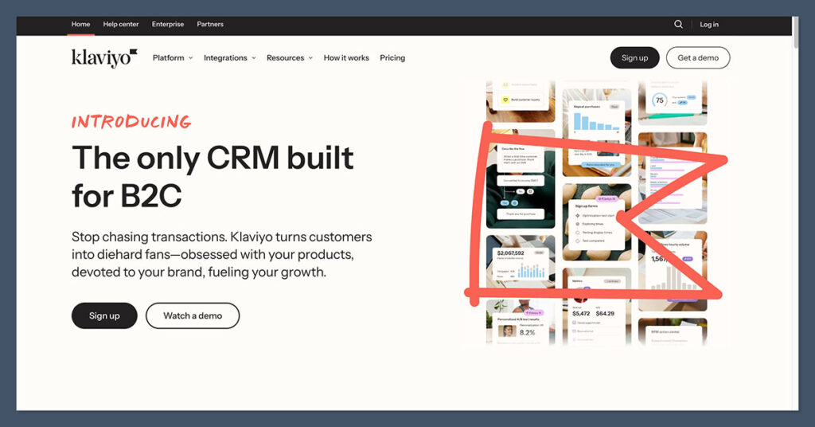Switch to the Enterprise tab
Screen dimensions: 815x427
coord(168,25)
